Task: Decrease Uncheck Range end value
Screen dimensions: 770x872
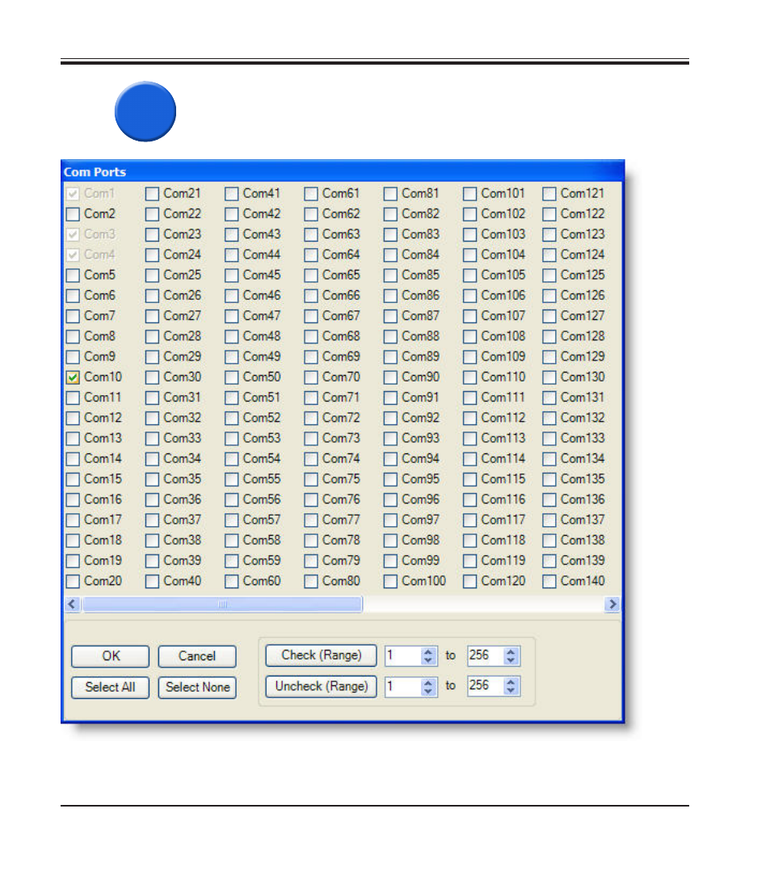Action: (x=511, y=691)
